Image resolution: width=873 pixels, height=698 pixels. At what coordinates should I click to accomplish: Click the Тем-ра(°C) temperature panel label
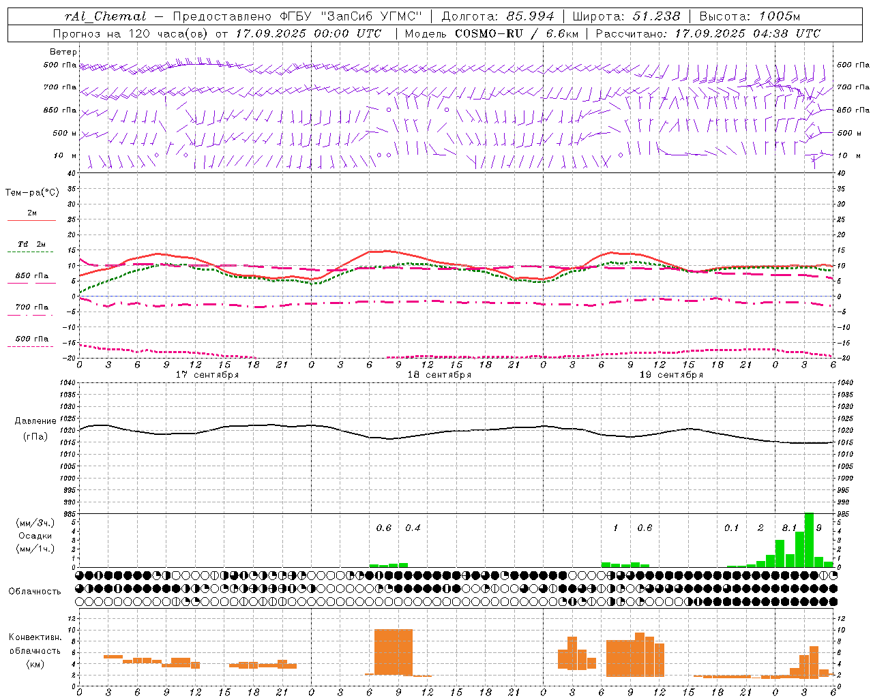pyautogui.click(x=32, y=193)
